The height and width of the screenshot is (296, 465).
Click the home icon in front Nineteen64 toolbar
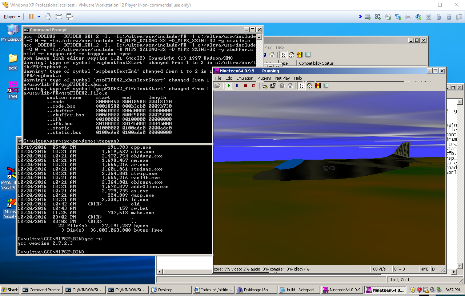click(x=290, y=86)
